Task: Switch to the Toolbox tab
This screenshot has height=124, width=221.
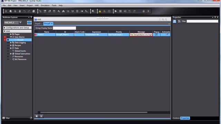Action: point(176,118)
